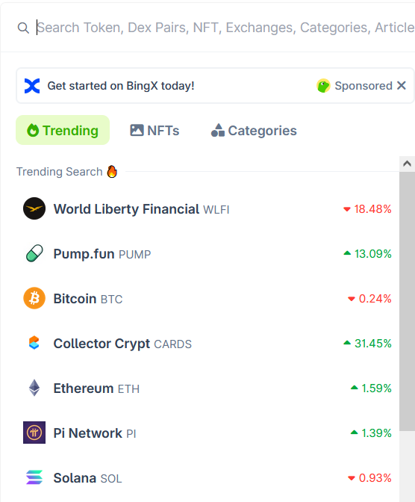Click the World Liberty Financial coin icon
The image size is (415, 502).
(34, 208)
